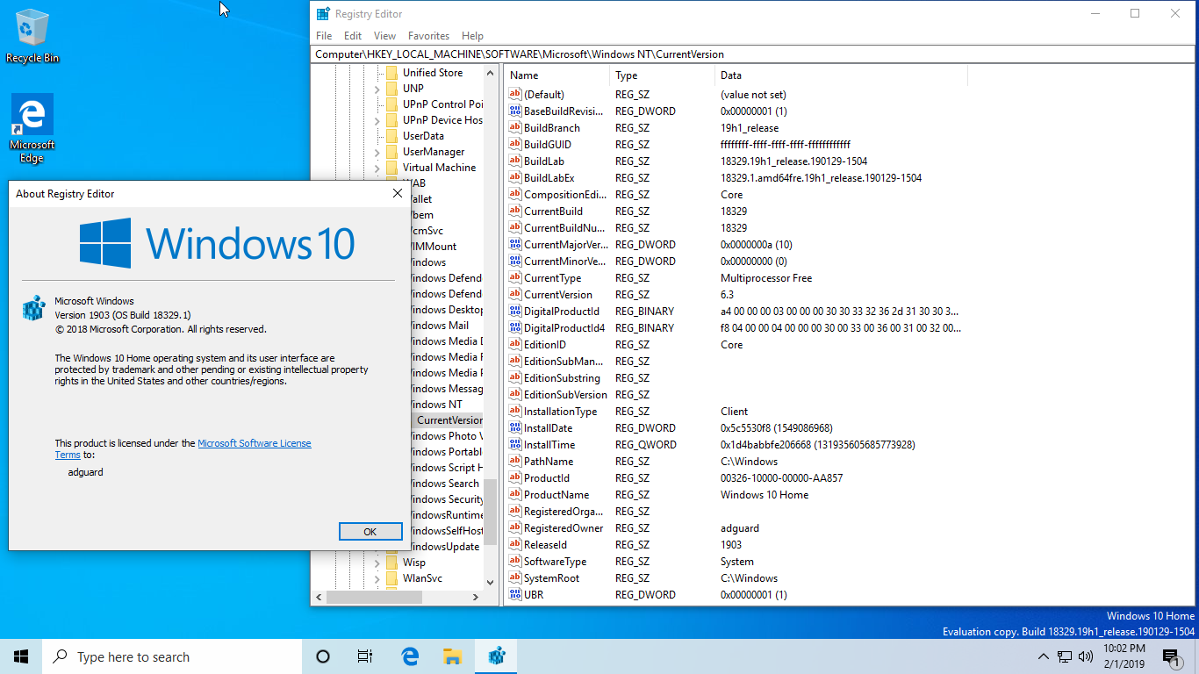Expand the UPnP Device Host node
The width and height of the screenshot is (1199, 674).
(377, 120)
